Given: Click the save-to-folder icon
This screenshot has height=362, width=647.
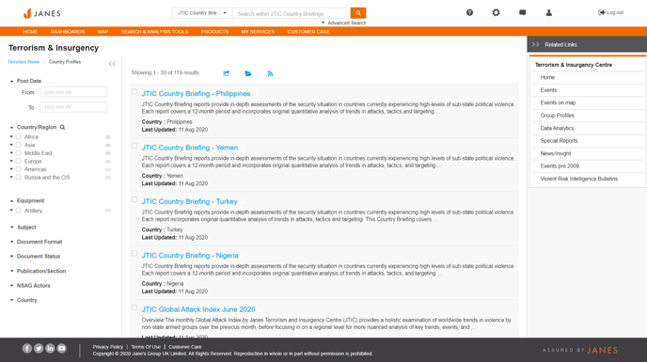Looking at the screenshot, I should pos(248,73).
